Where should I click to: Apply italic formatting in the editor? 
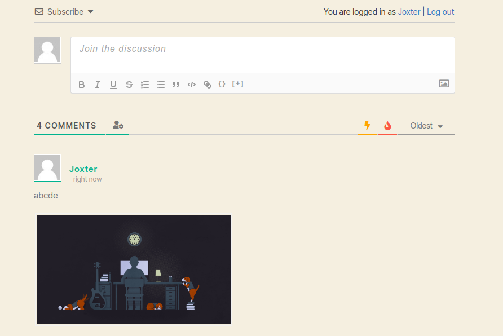click(97, 85)
